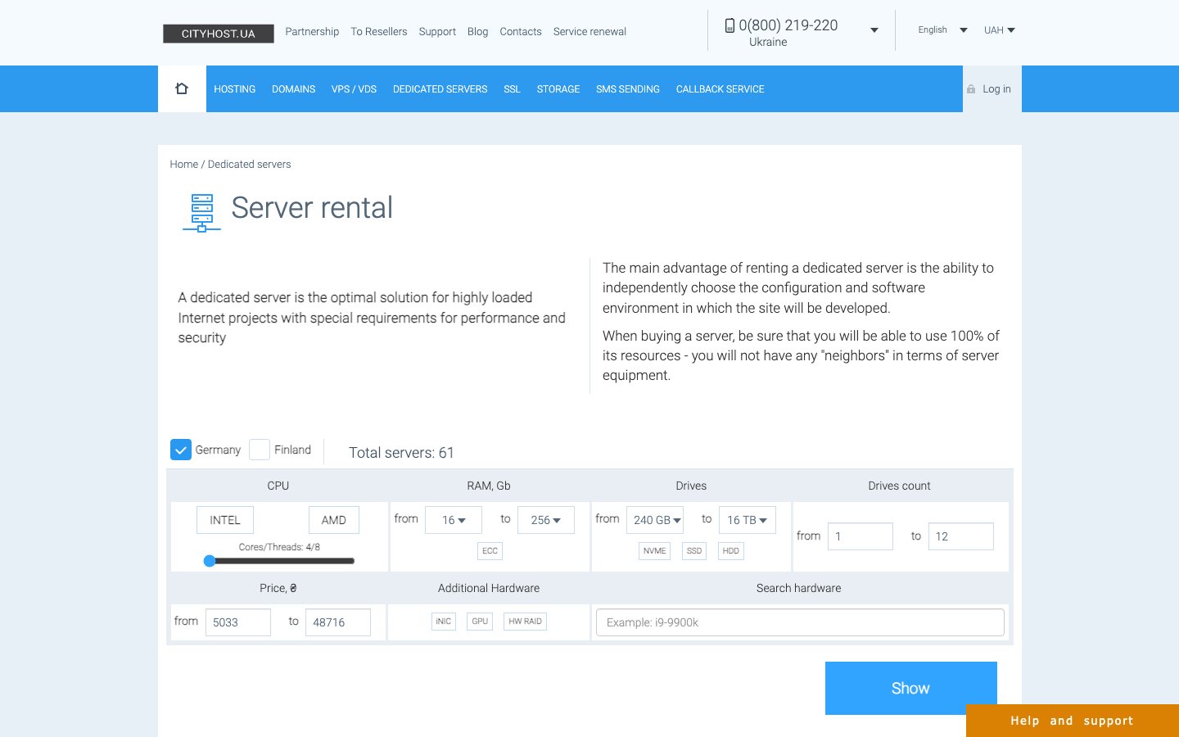Toggle the SSD drive filter

pyautogui.click(x=694, y=551)
